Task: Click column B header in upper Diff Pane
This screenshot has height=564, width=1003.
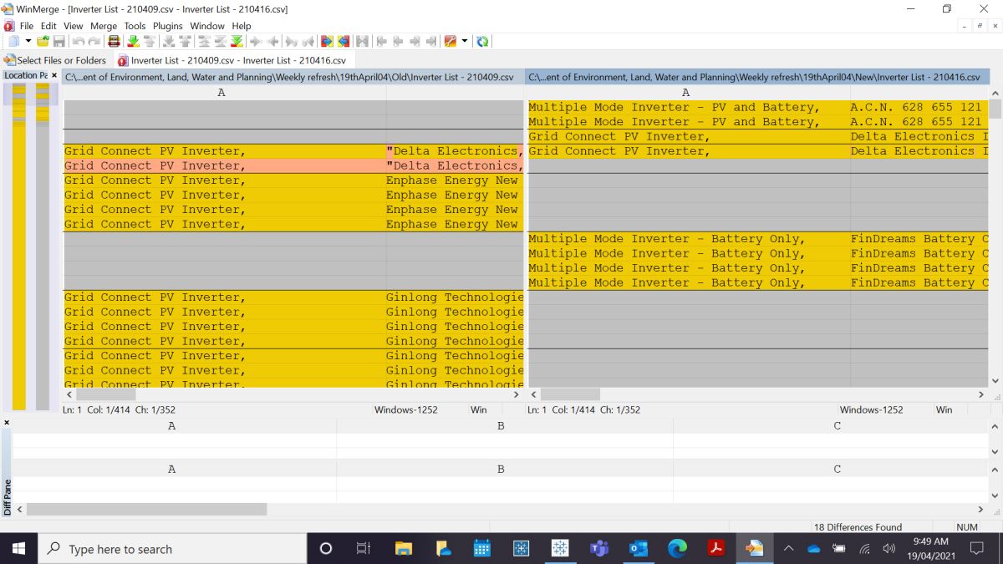Action: (x=501, y=425)
